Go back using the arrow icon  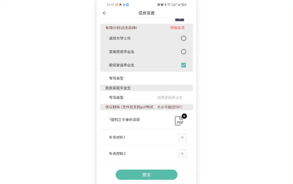(105, 13)
